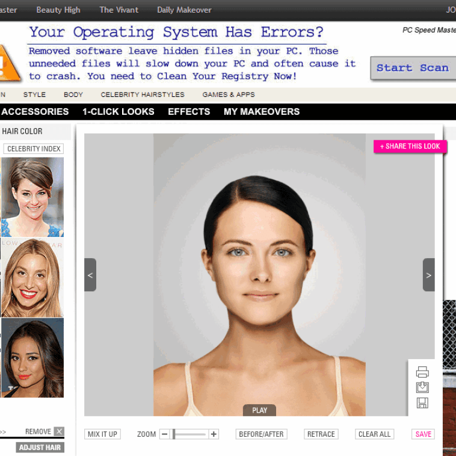Click the download image icon
Image resolution: width=456 pixels, height=456 pixels.
(422, 387)
